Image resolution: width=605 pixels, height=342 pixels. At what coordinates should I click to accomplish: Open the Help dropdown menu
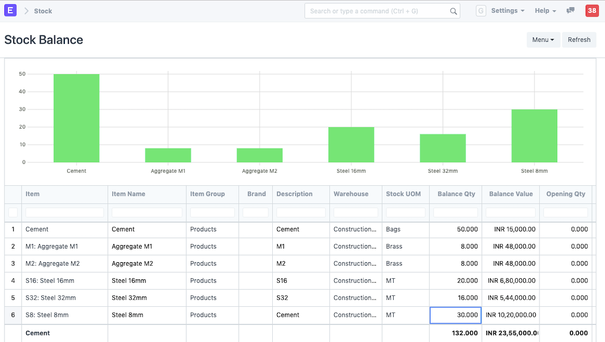click(x=545, y=11)
